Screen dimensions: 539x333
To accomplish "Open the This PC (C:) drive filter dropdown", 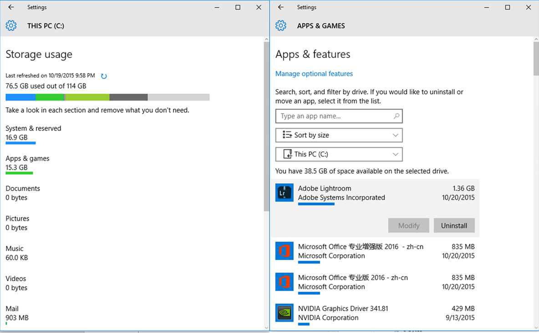I will tap(339, 154).
